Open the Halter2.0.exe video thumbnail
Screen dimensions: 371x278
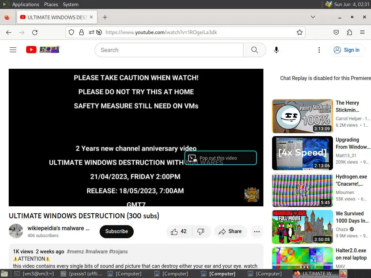[303, 258]
